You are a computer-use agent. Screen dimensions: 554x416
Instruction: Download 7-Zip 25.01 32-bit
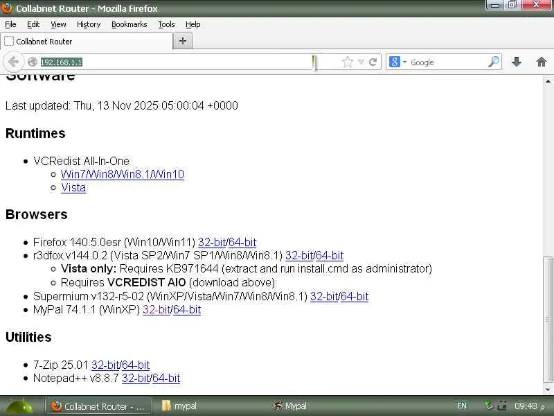pyautogui.click(x=105, y=365)
